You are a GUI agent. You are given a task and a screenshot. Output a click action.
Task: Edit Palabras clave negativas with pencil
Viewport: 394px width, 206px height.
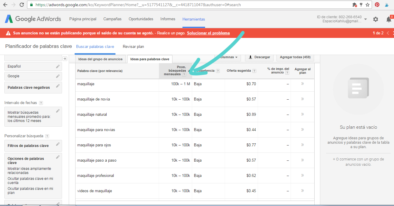click(58, 86)
